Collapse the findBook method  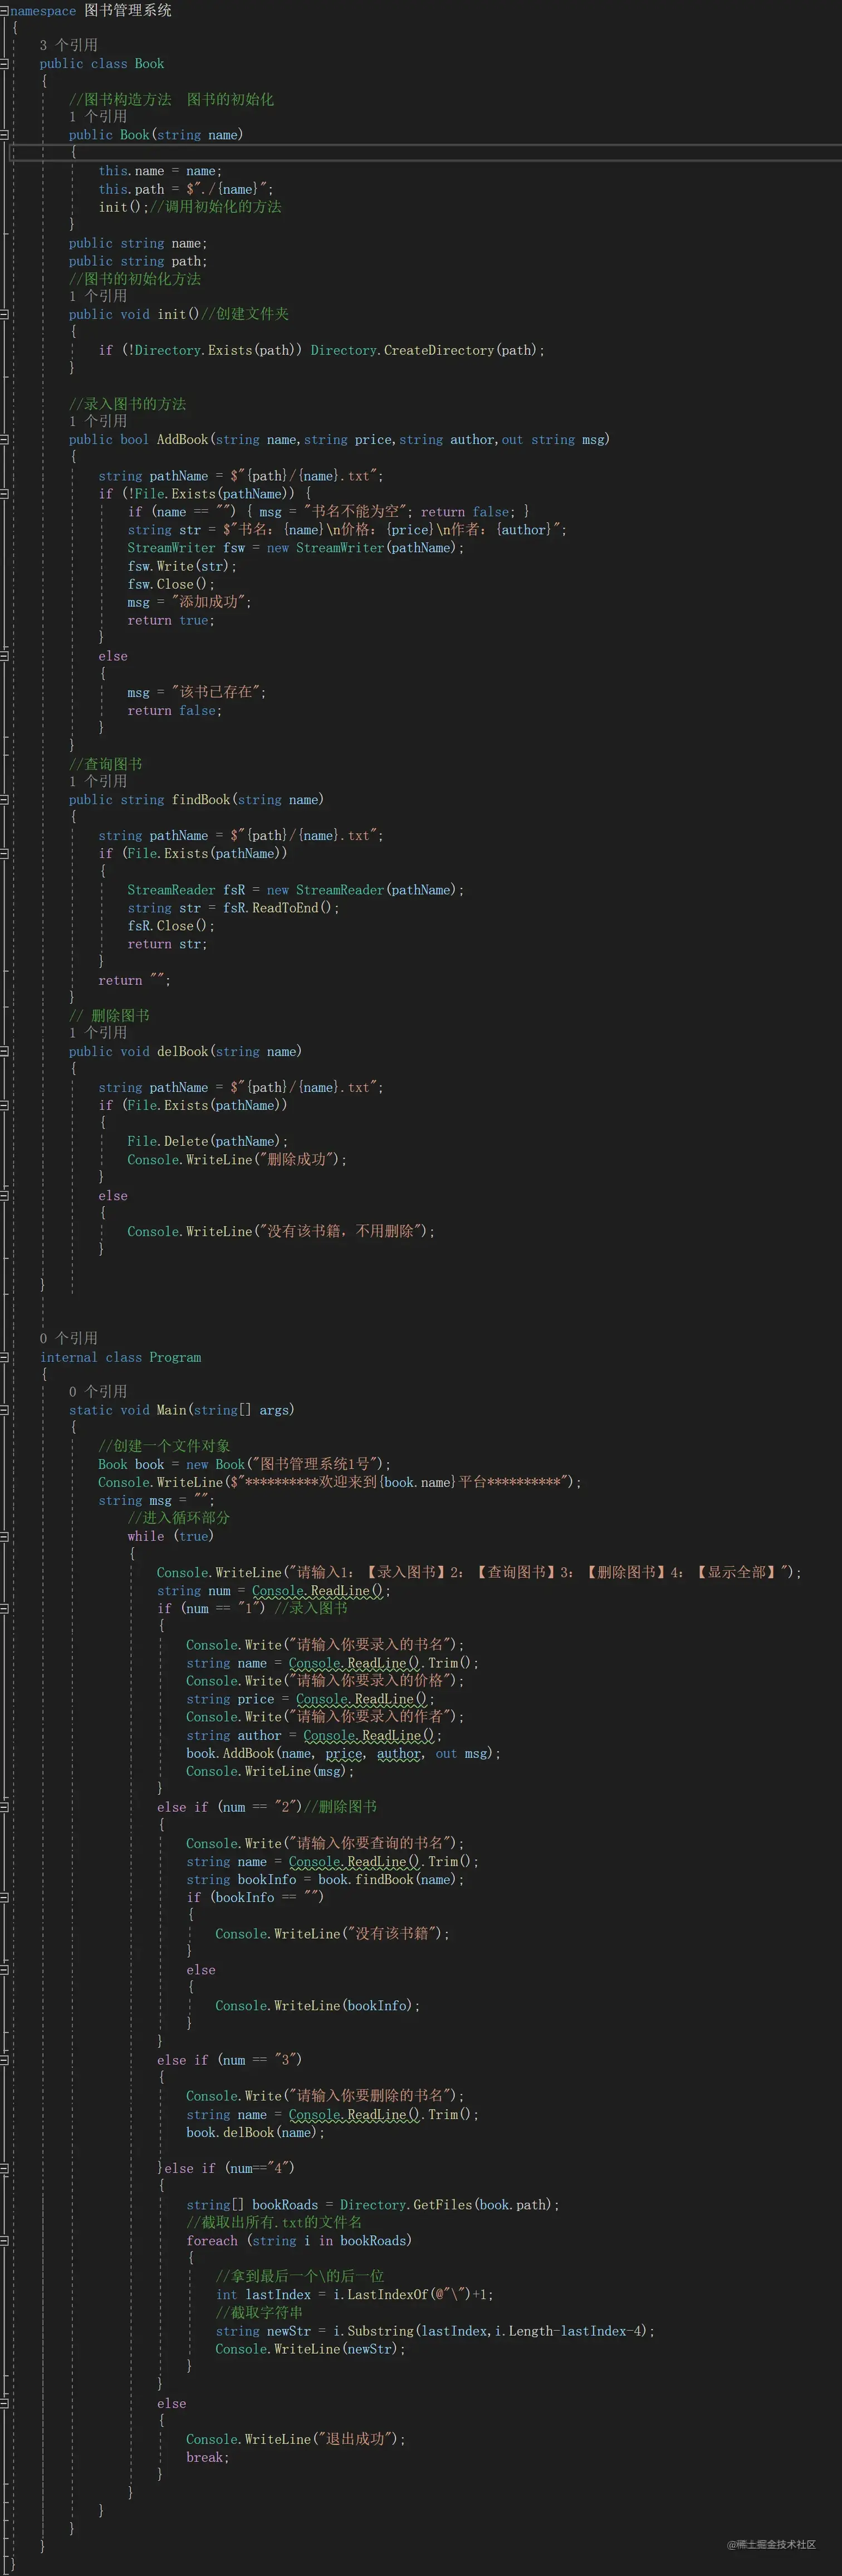[4, 799]
